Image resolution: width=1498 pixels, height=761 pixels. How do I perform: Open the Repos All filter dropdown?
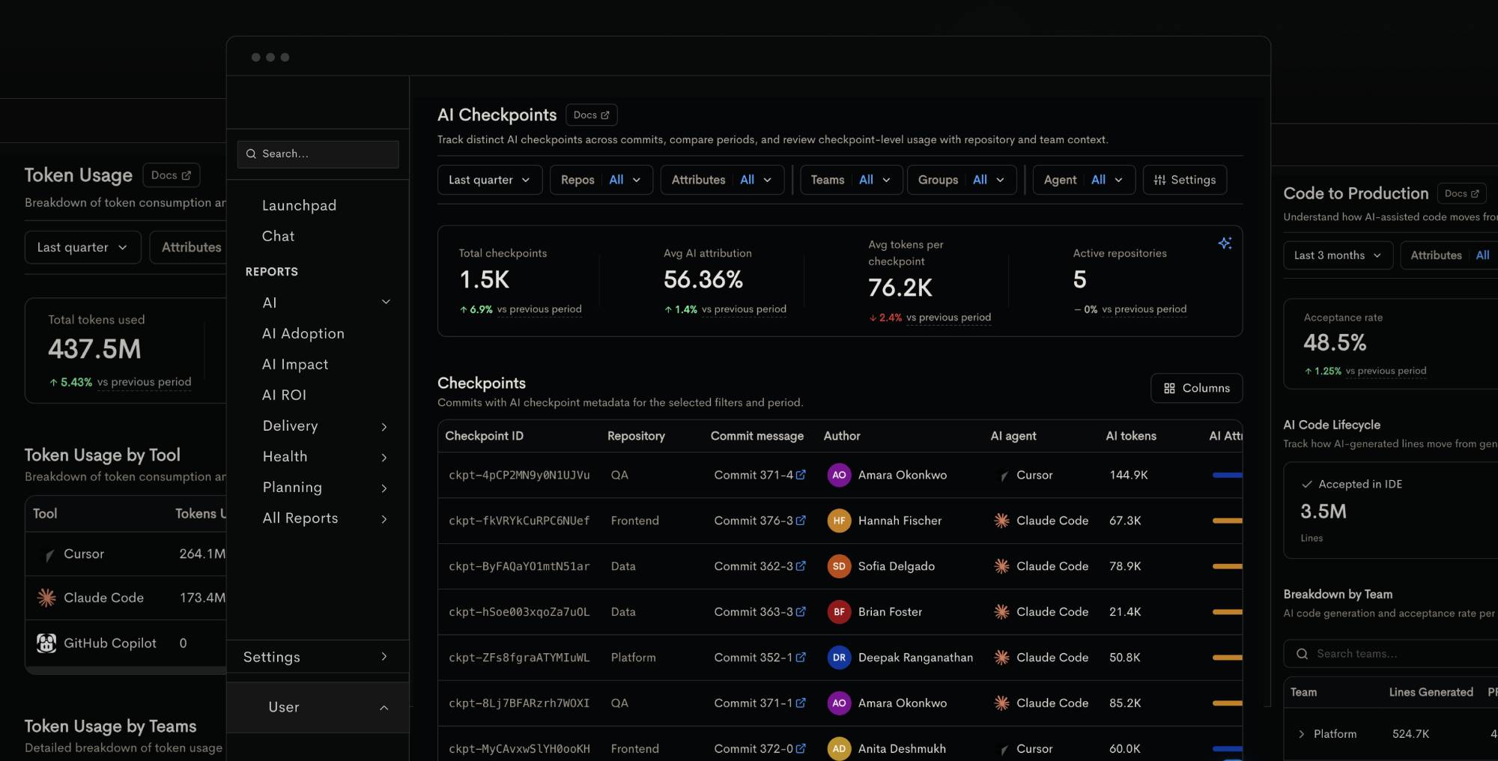[x=601, y=180]
